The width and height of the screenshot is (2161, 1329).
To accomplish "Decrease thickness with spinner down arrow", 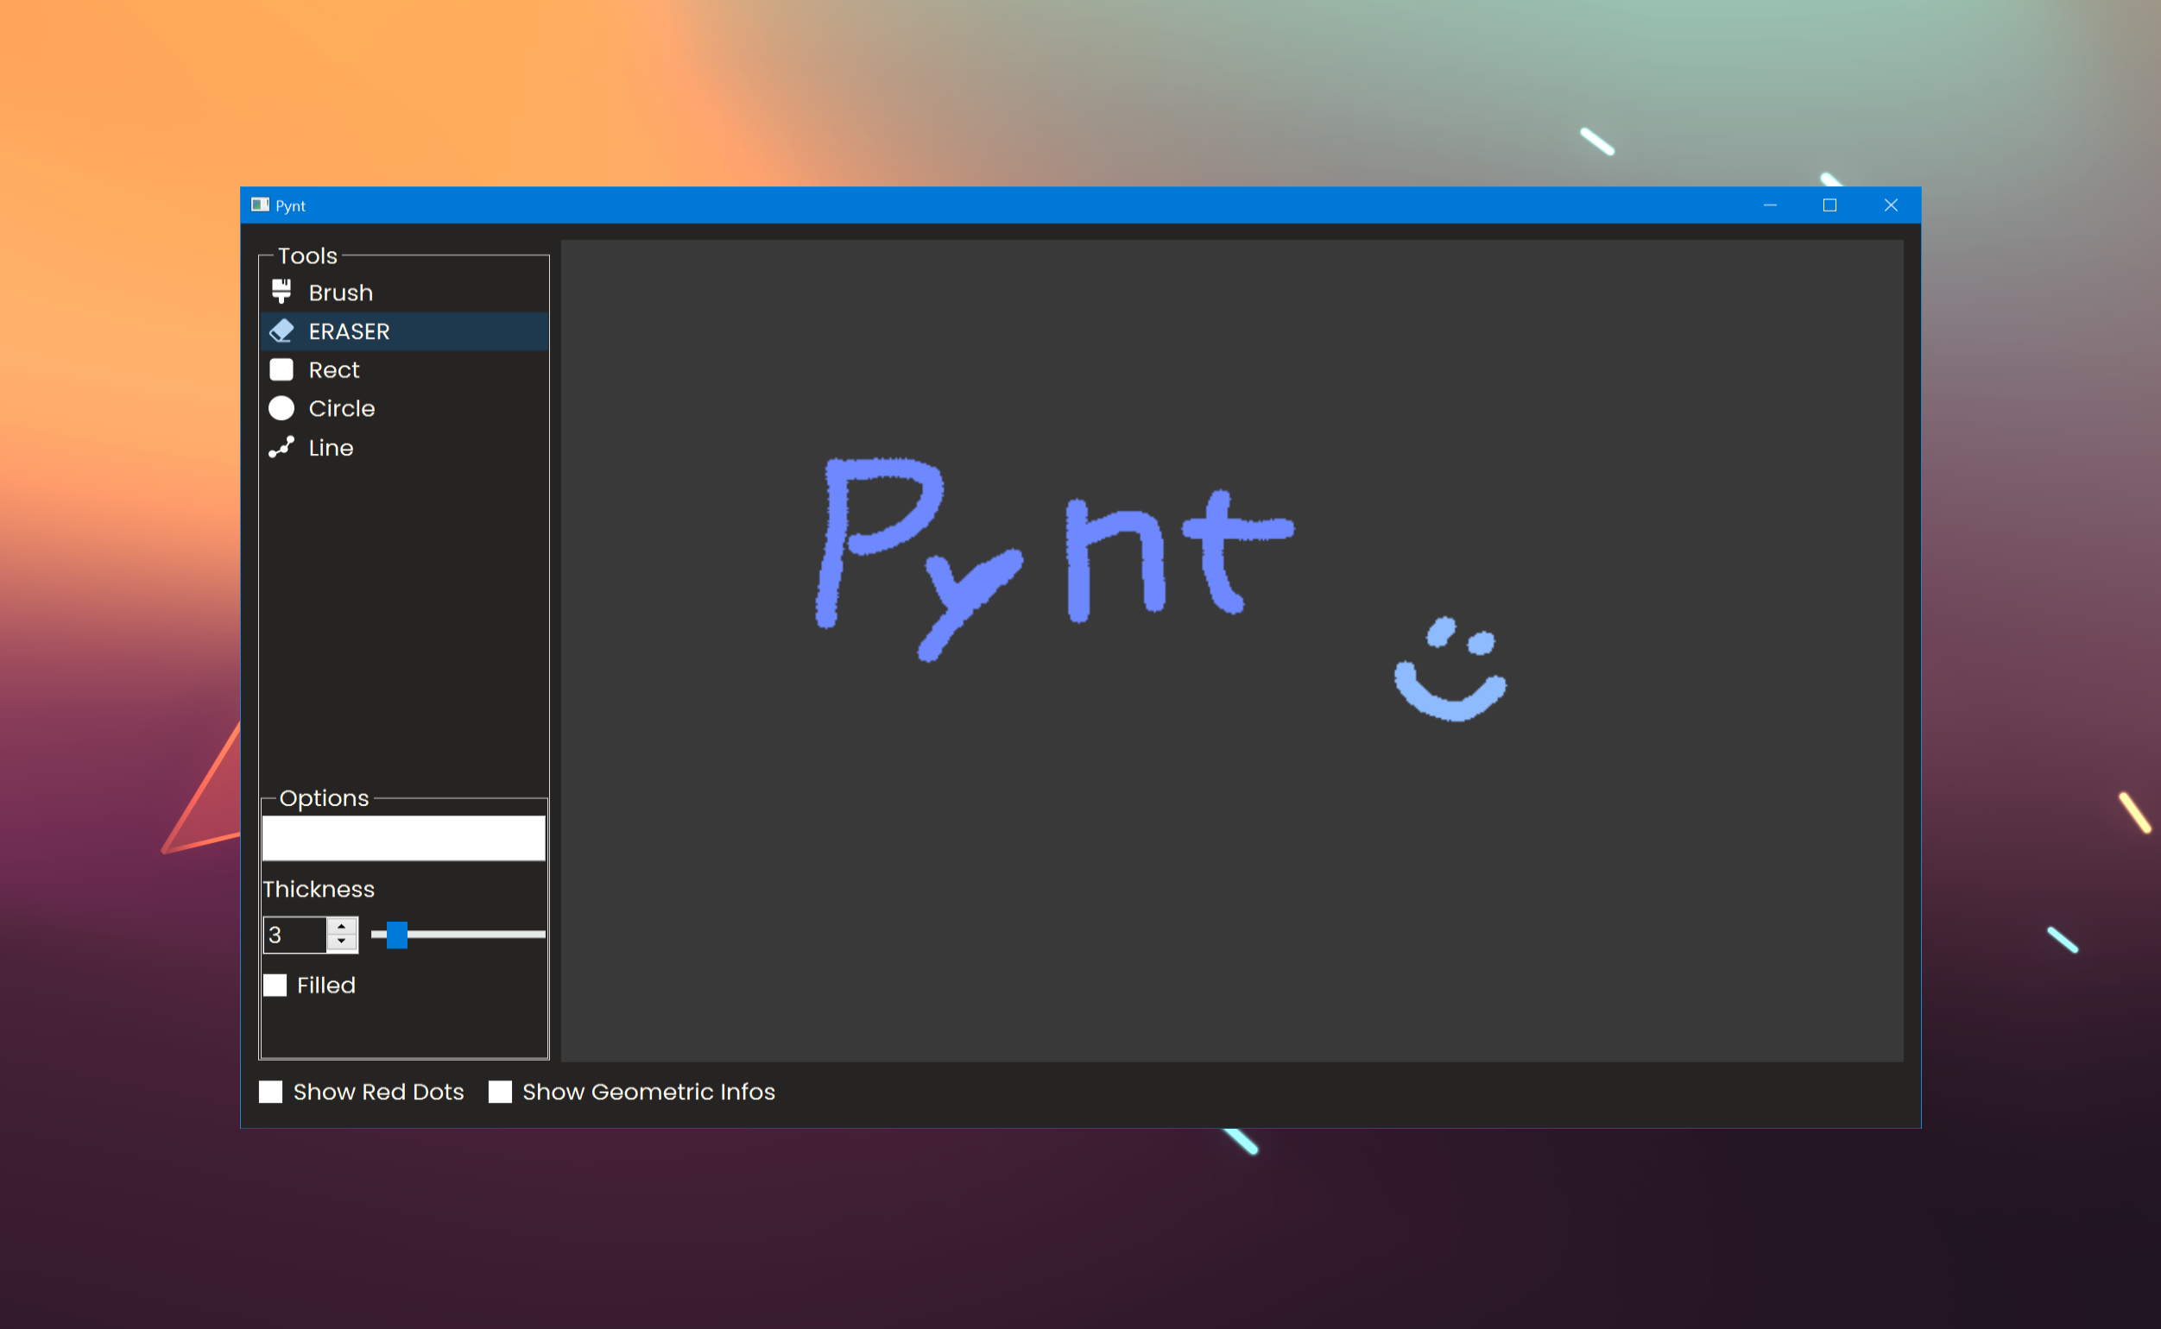I will (341, 942).
